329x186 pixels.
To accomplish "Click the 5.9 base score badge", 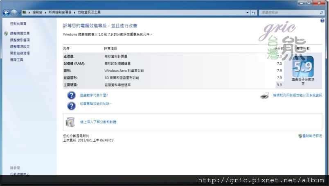I will pyautogui.click(x=303, y=66).
